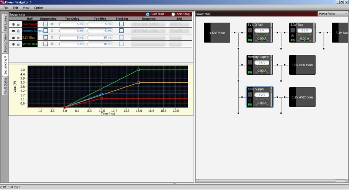This screenshot has height=190, width=349.
Task: Edit Ton Delay field for Memory Supply
Action: tap(72, 31)
